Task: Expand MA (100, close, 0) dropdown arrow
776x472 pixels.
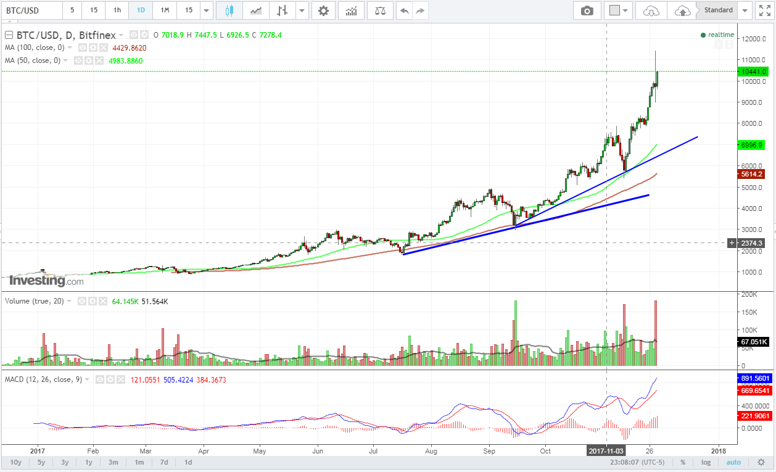Action: click(x=70, y=48)
